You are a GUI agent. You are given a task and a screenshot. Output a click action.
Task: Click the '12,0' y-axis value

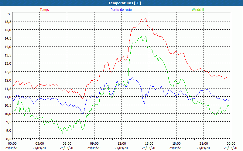coord(8,81)
